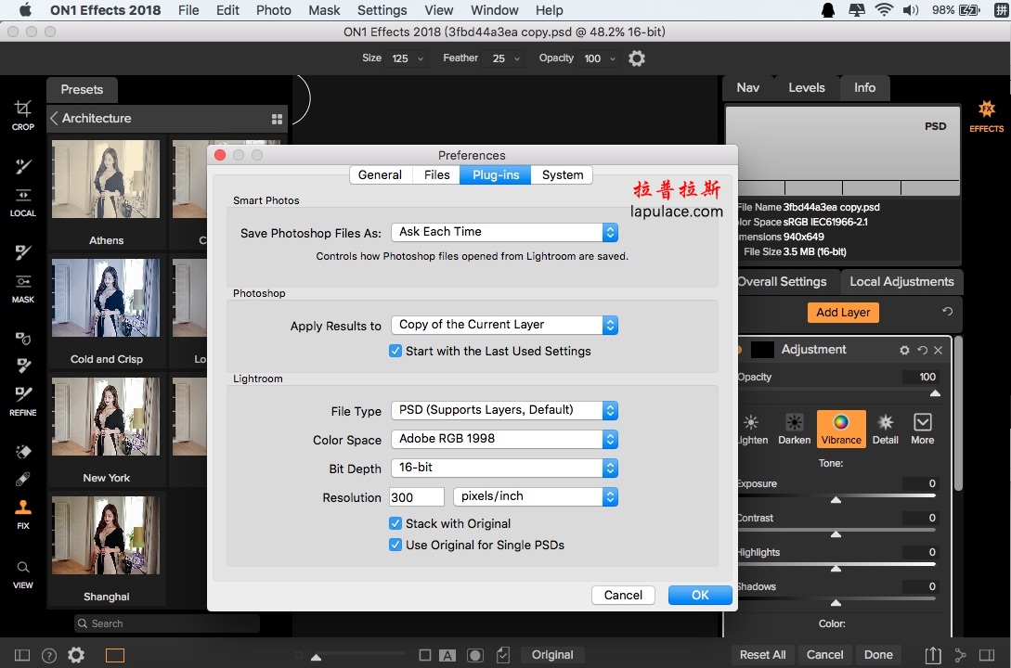Select the gradient icon above the MASK label
This screenshot has height=668, width=1011.
22,281
